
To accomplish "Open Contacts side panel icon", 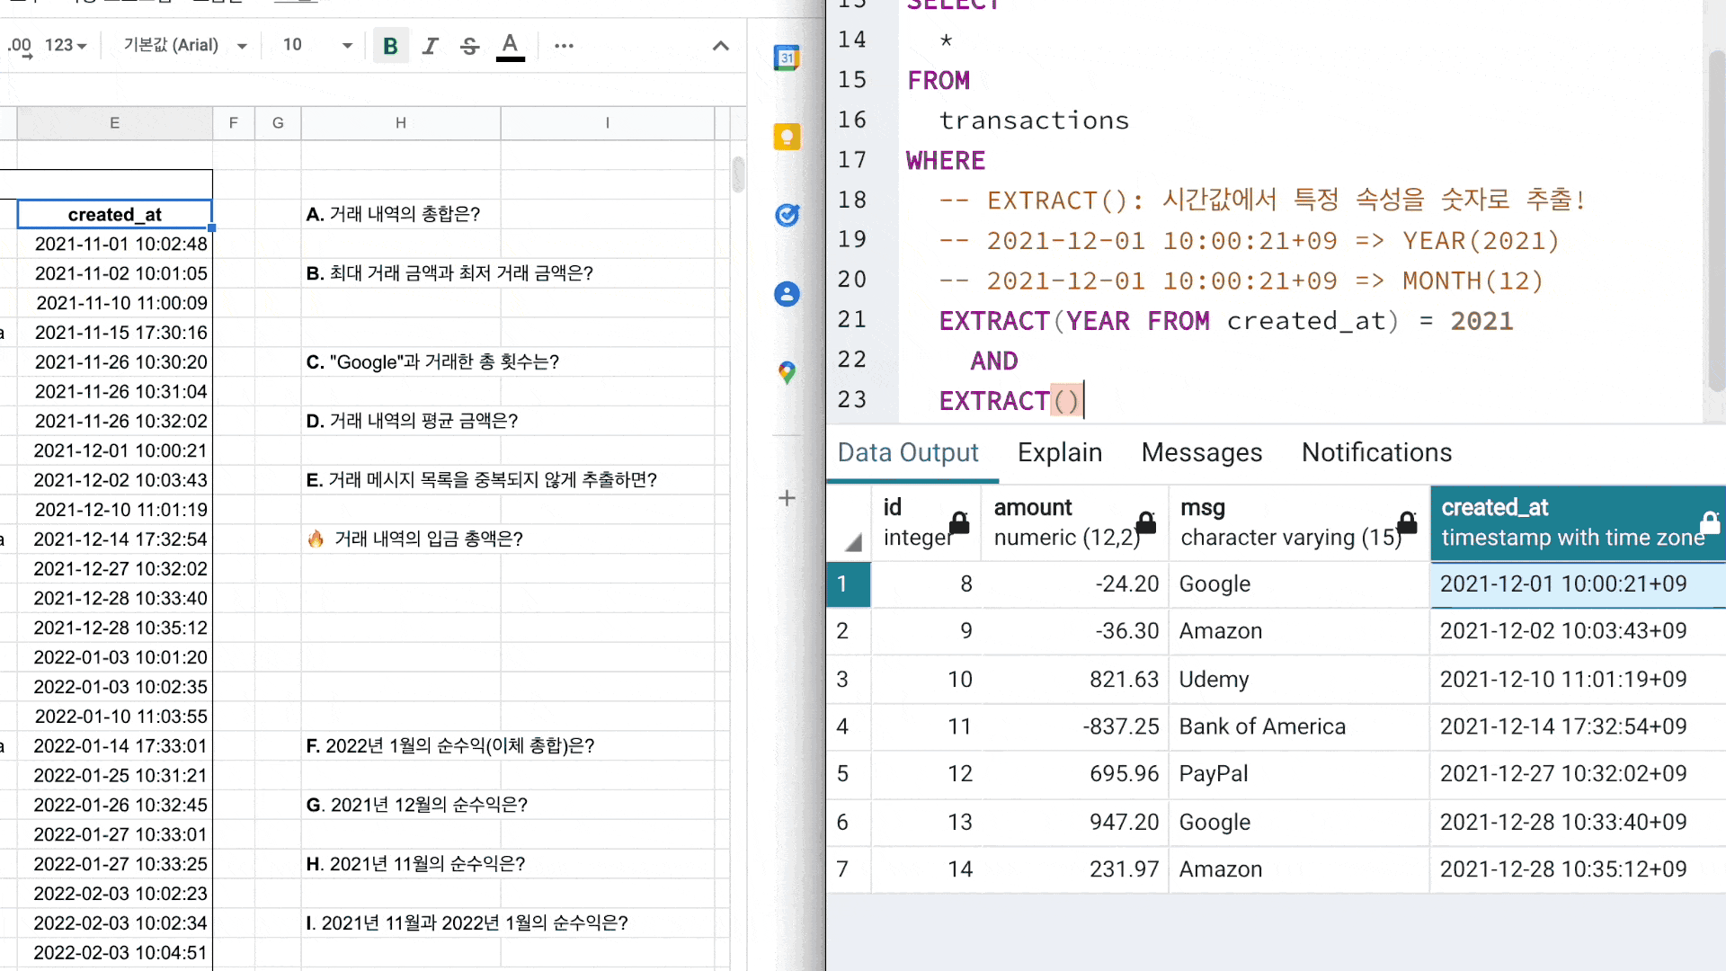I will (787, 294).
